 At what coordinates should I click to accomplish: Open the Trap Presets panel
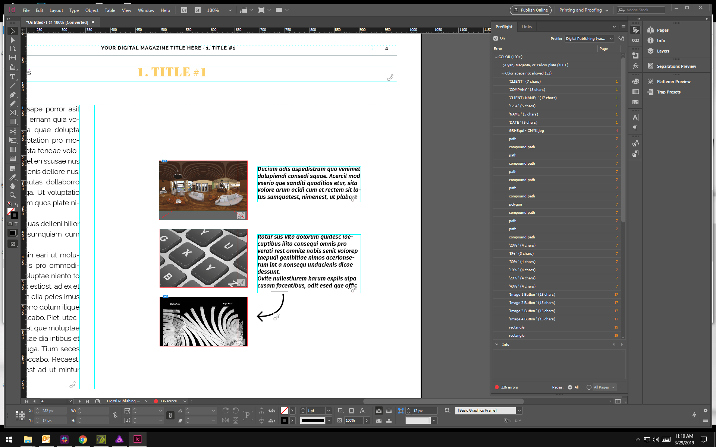tap(668, 92)
